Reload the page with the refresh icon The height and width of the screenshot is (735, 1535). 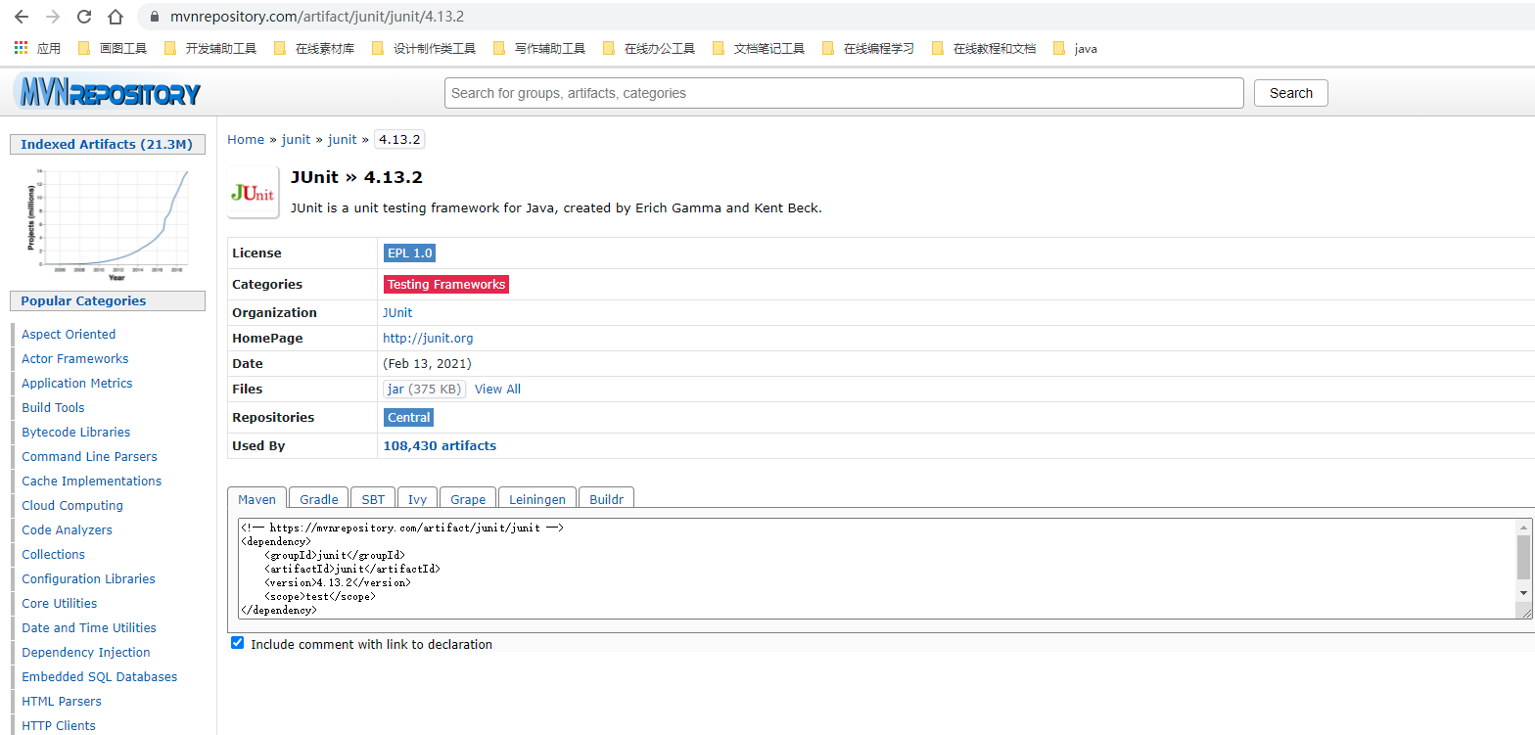click(x=84, y=17)
